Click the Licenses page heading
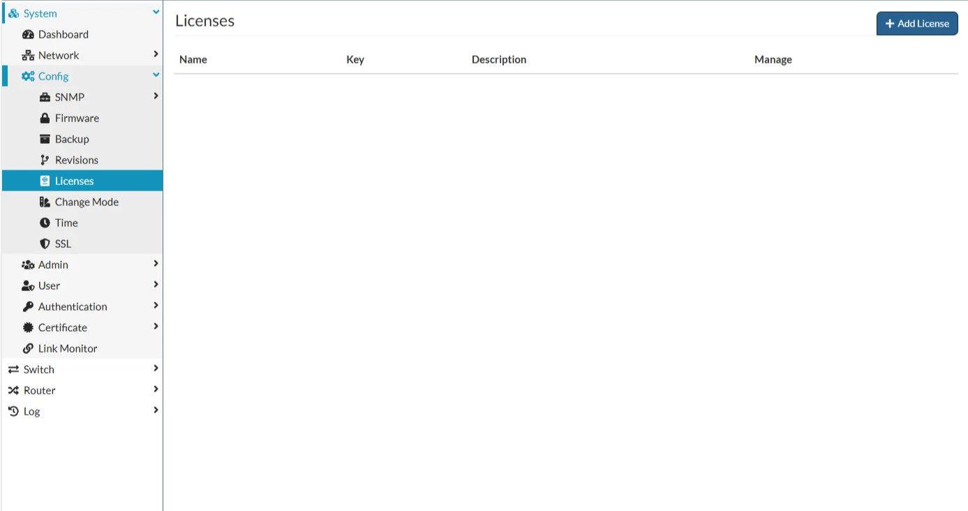Viewport: 968px width, 511px height. [204, 21]
